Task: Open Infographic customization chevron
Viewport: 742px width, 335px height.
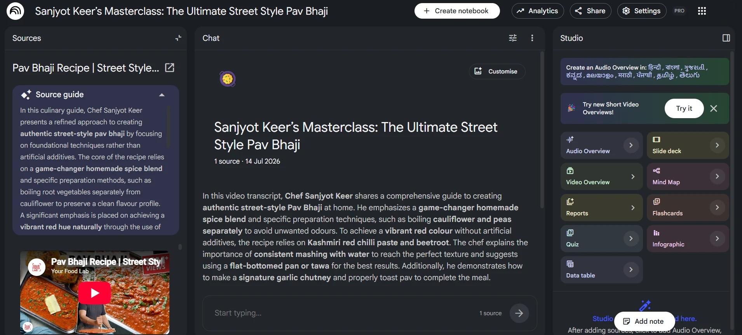Action: point(717,239)
